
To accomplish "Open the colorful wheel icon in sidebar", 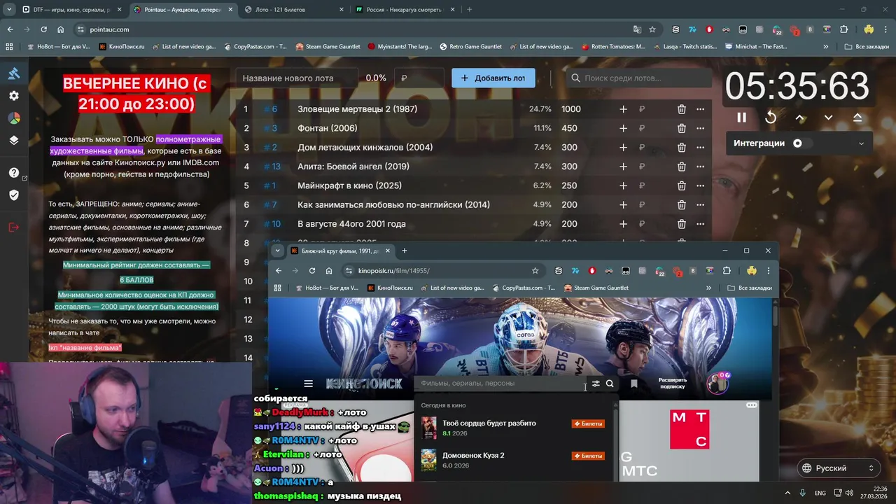I will pyautogui.click(x=14, y=118).
